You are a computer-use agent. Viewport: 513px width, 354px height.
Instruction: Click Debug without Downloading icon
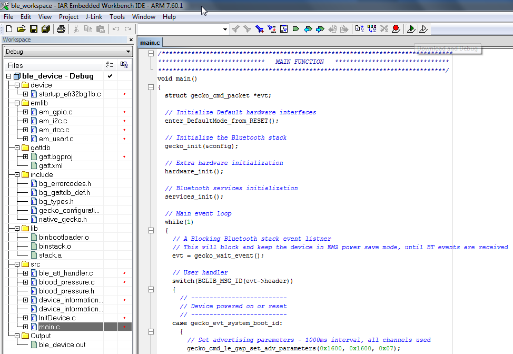(423, 29)
